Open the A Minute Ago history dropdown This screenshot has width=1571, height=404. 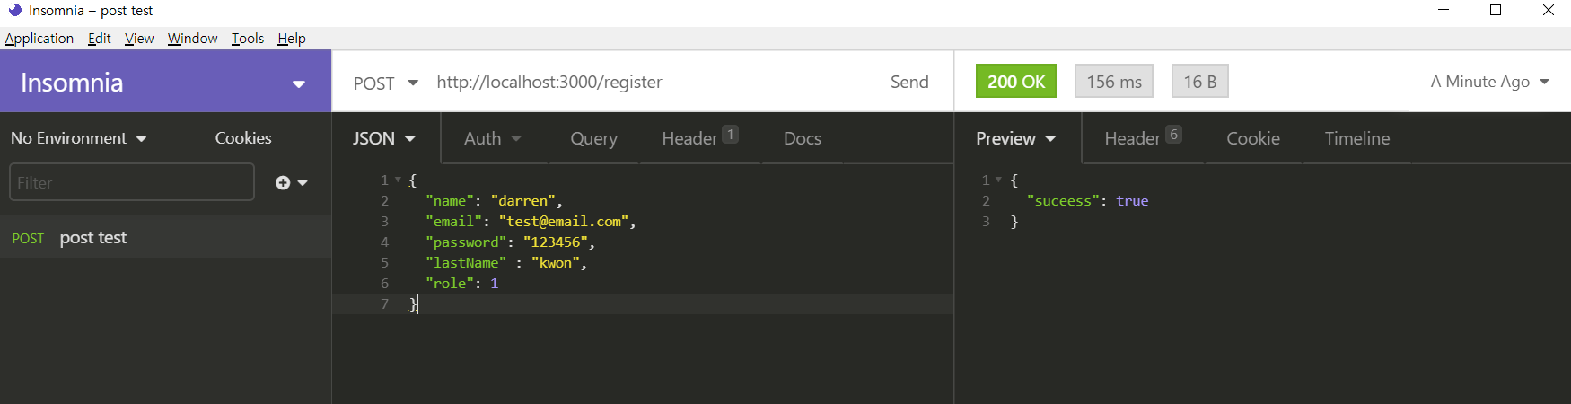1490,82
